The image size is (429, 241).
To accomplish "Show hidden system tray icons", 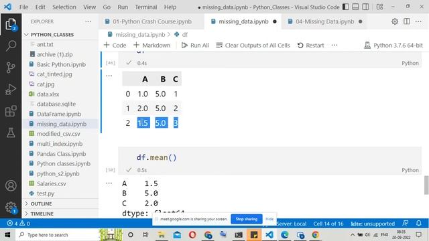I will tap(353, 235).
